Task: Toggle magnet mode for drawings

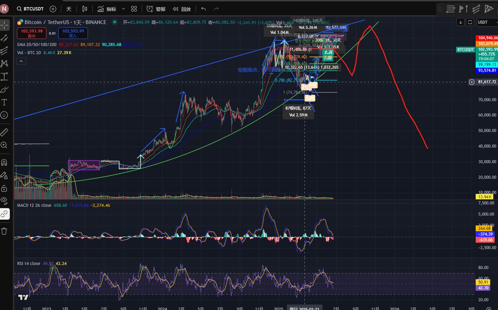Action: (5, 162)
